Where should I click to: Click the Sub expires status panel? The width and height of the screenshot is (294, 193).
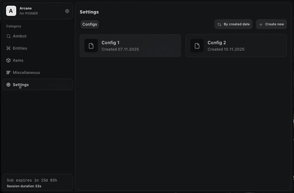coord(38,182)
